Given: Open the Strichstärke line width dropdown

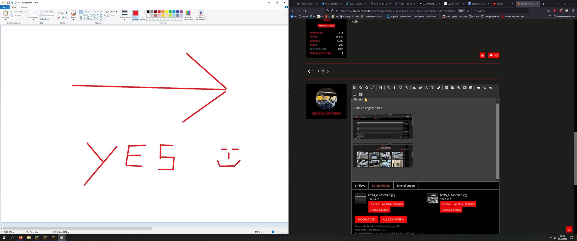Looking at the screenshot, I should pyautogui.click(x=125, y=14).
